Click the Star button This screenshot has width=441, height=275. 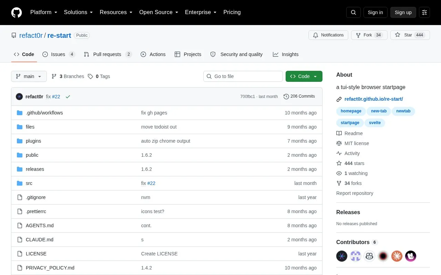[x=410, y=35]
